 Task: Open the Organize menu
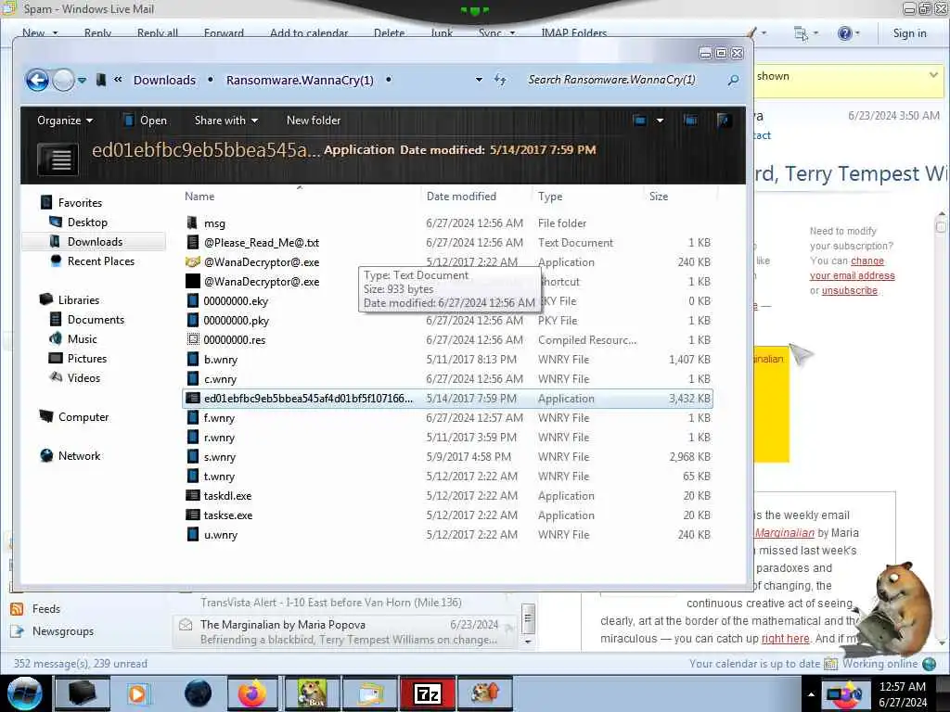65,121
